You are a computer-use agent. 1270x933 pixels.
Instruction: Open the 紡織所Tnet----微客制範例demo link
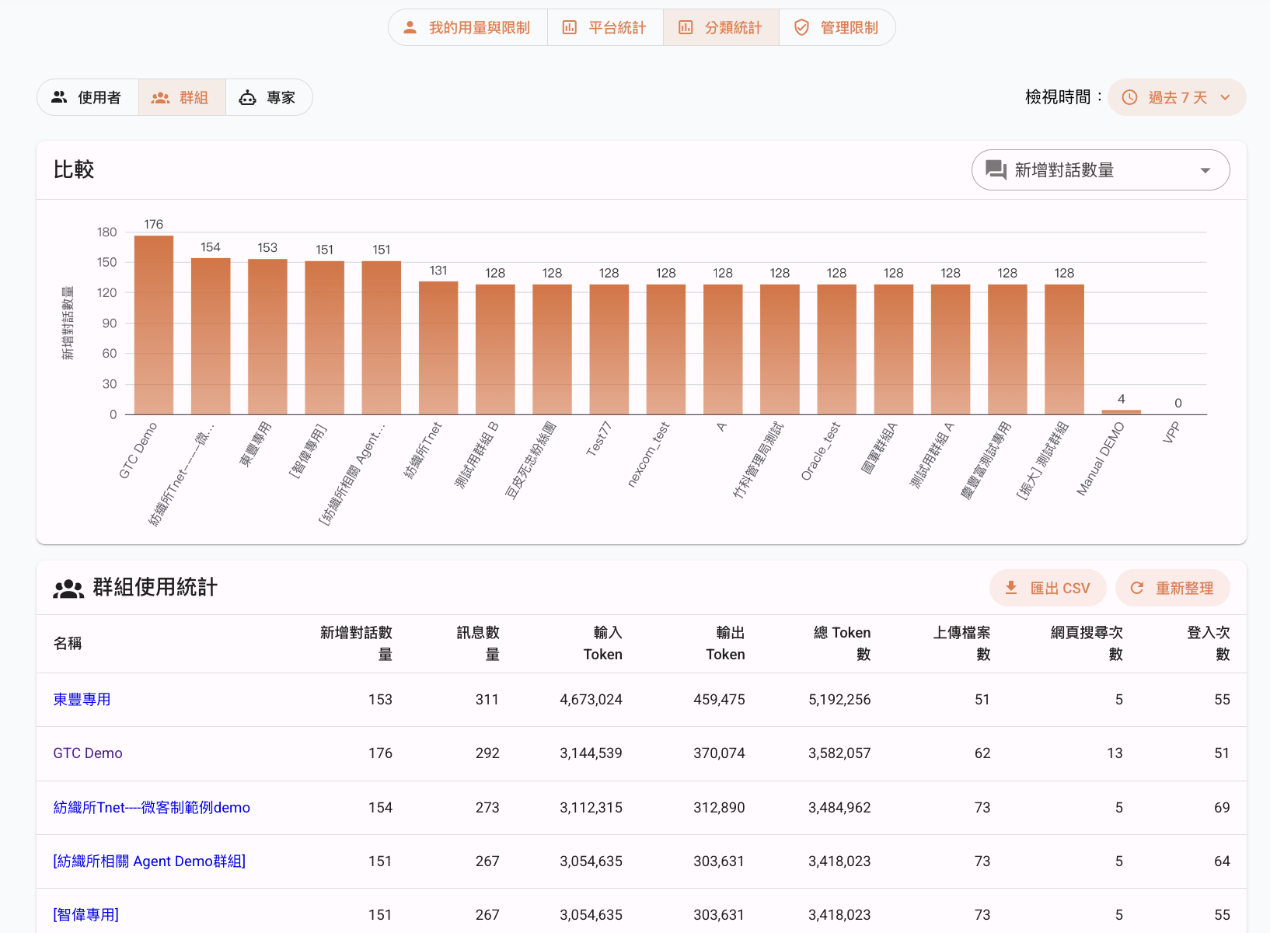(152, 807)
